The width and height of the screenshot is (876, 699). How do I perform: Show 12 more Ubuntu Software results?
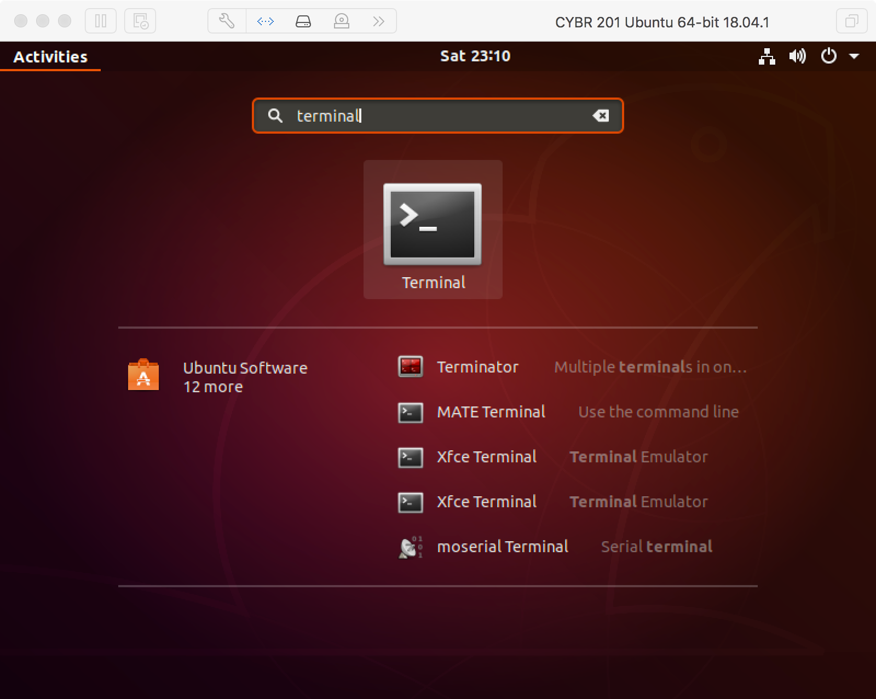pyautogui.click(x=213, y=387)
